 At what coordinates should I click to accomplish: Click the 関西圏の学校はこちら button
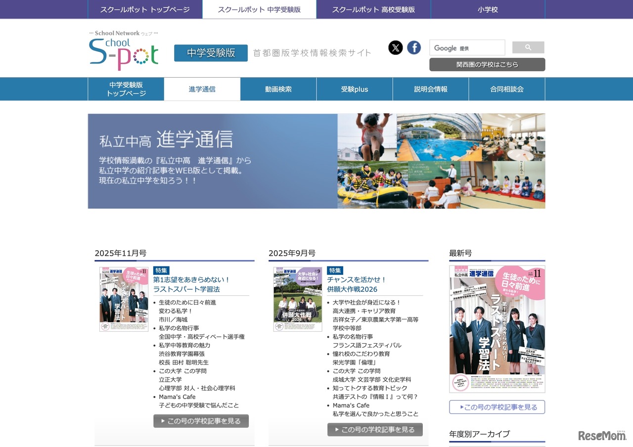[x=487, y=64]
